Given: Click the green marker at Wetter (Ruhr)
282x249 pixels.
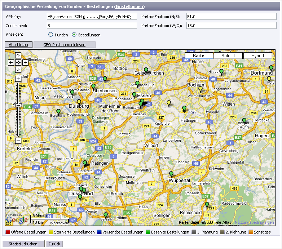Looking at the screenshot, I should [244, 121].
